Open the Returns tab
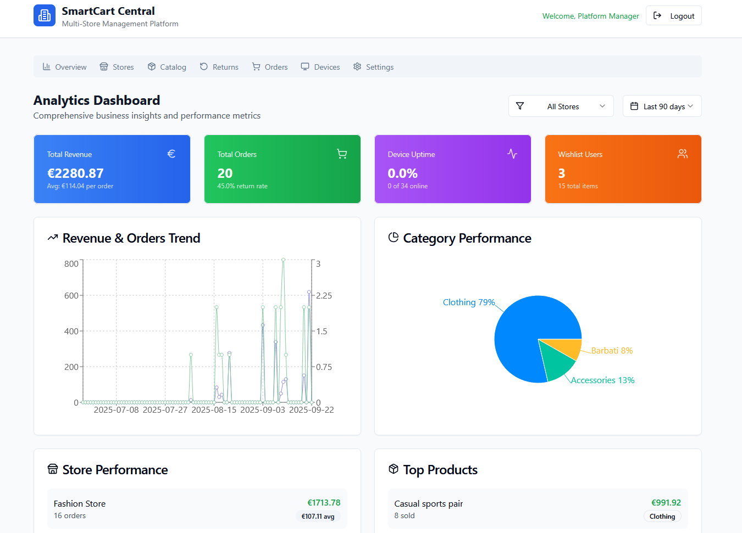742x533 pixels. point(219,67)
